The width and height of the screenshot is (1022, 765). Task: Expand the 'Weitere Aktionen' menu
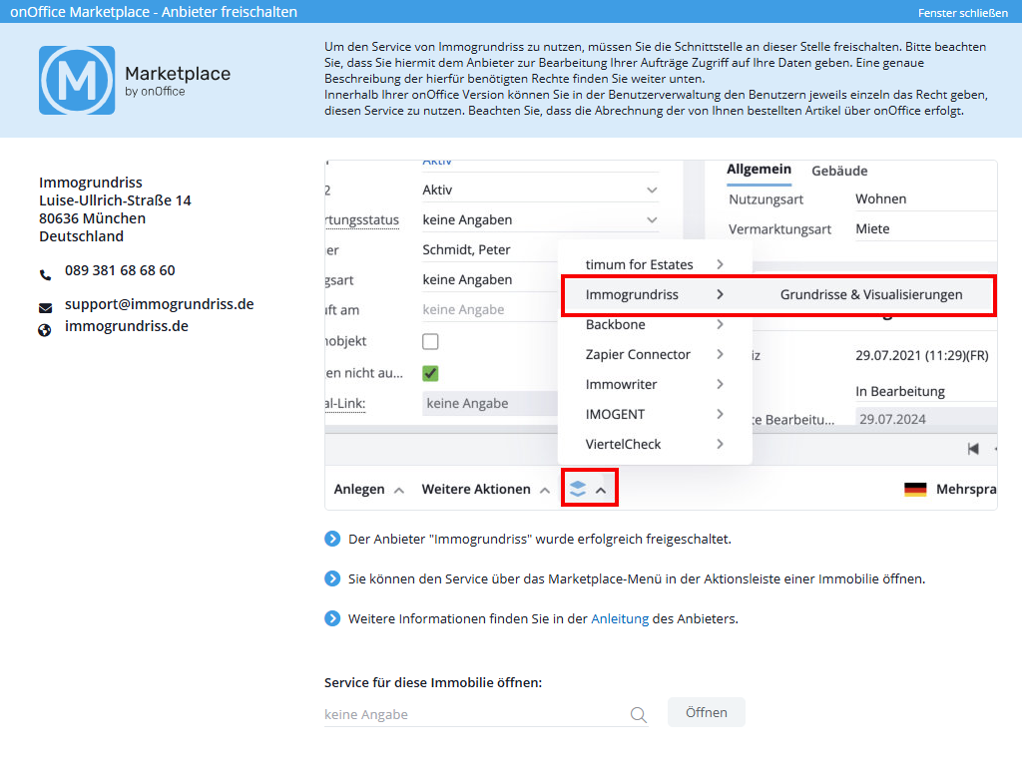[486, 490]
